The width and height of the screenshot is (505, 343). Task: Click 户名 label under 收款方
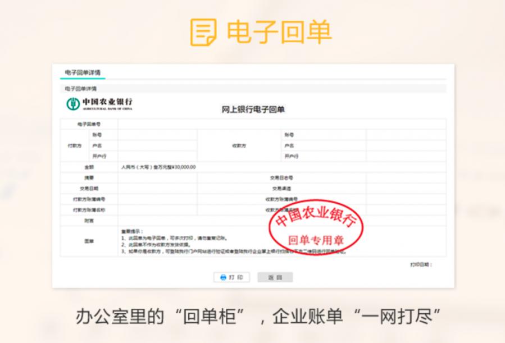pos(289,146)
